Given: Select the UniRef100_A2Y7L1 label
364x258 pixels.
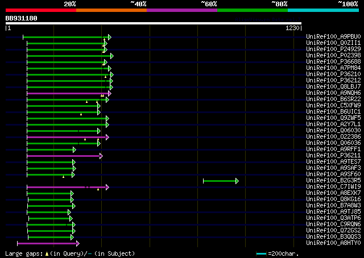Looking at the screenshot, I should [x=333, y=124].
